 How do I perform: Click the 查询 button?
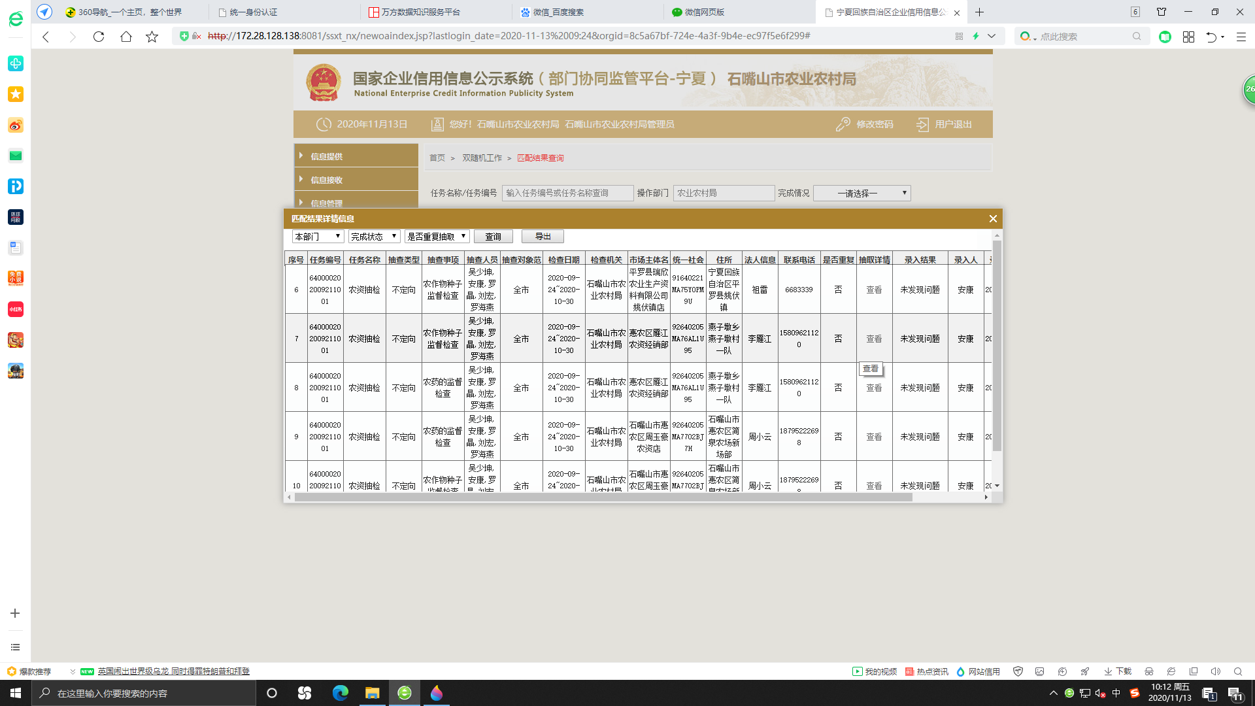(x=493, y=237)
